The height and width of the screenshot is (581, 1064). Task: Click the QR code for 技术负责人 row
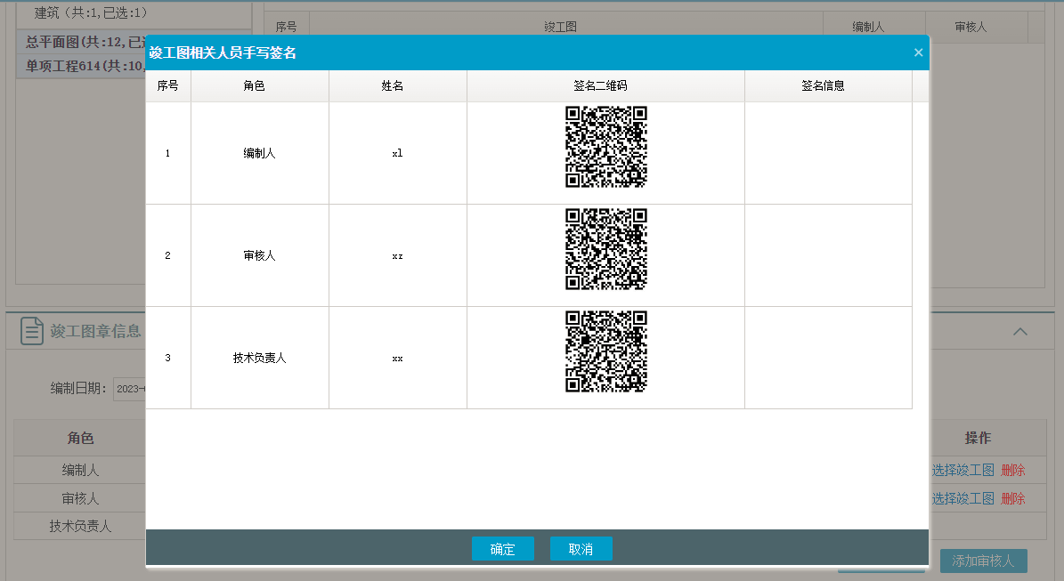tap(606, 351)
